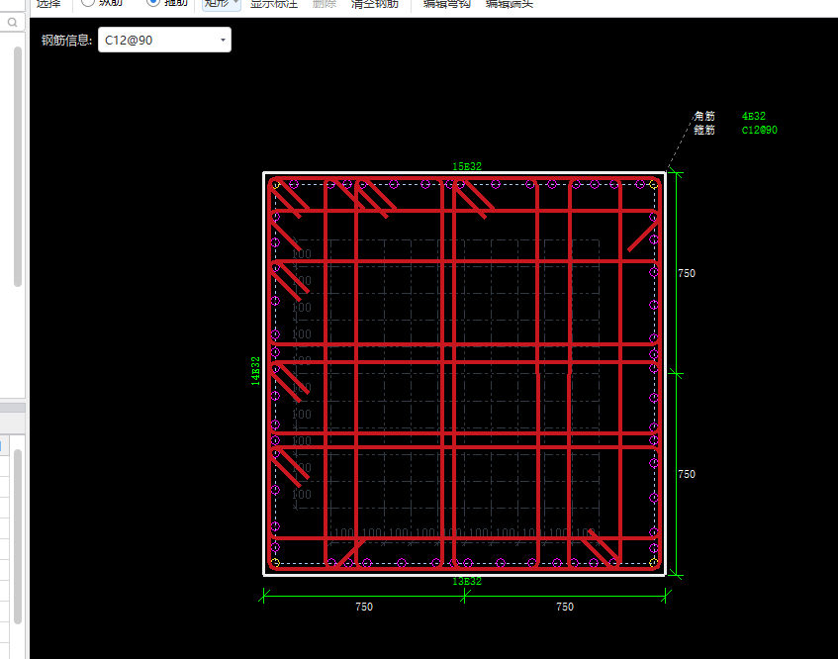The image size is (838, 659).
Task: Select the 纵筋 radio button
Action: (88, 2)
